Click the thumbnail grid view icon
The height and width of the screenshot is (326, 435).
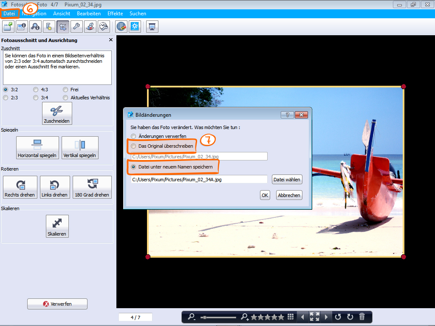291,317
